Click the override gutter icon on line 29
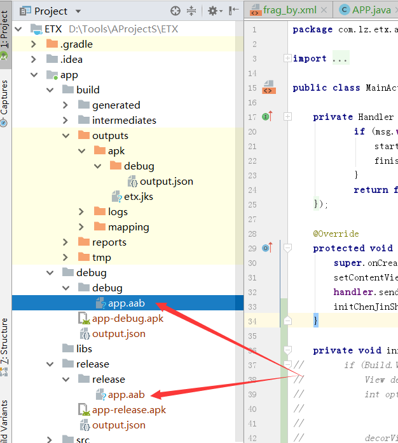The height and width of the screenshot is (443, 398). [x=267, y=248]
